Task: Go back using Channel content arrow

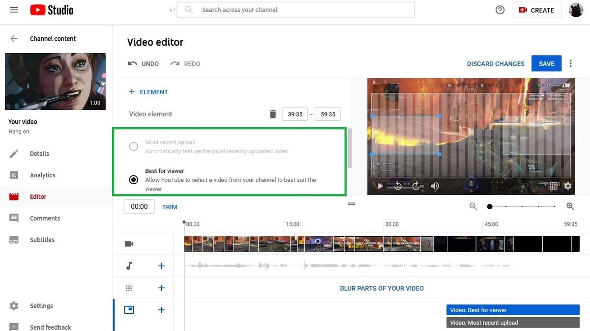Action: [14, 38]
